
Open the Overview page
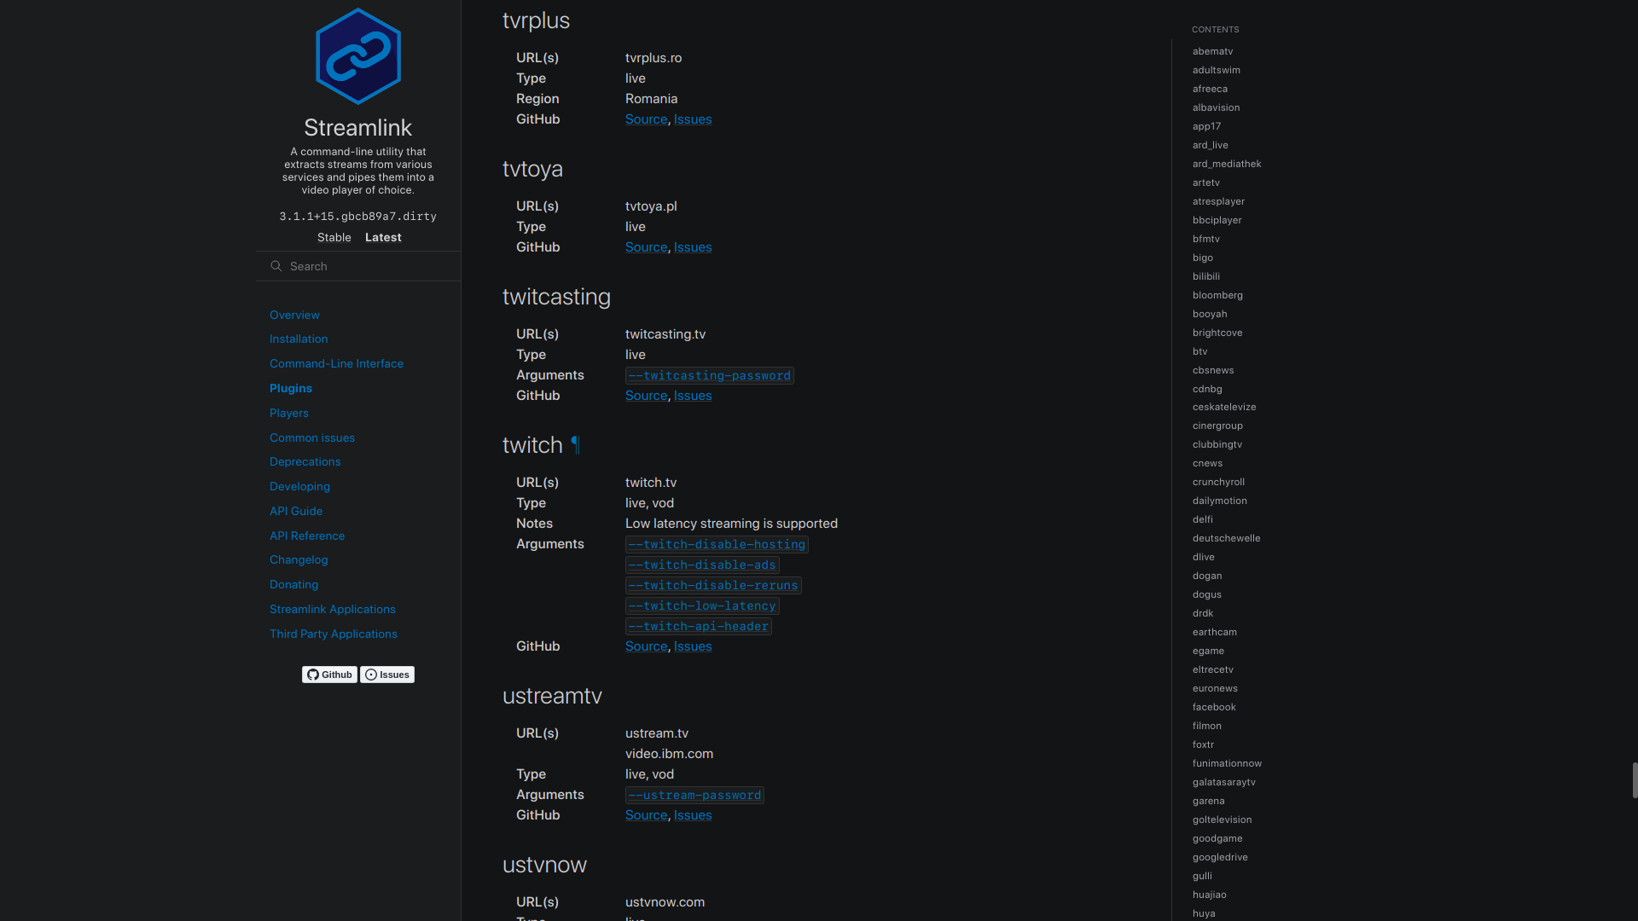pyautogui.click(x=294, y=315)
